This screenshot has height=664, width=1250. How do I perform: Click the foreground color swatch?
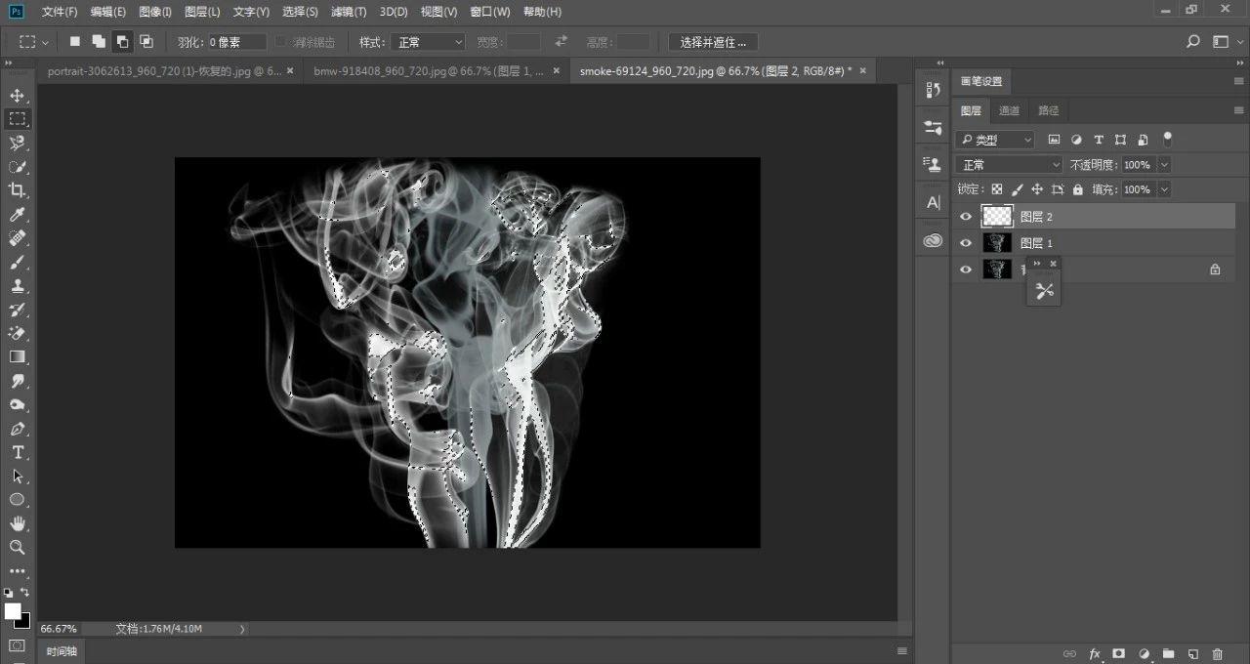tap(13, 611)
